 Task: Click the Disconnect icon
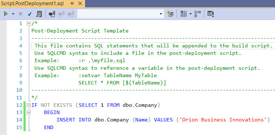pos(61,14)
